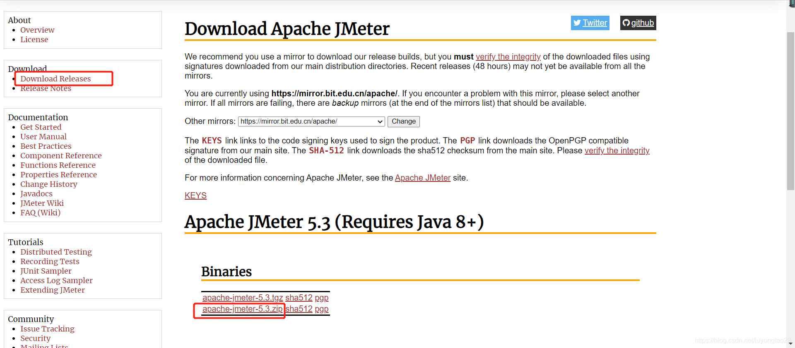Open Issue Tracking link
The height and width of the screenshot is (348, 795).
pos(48,329)
